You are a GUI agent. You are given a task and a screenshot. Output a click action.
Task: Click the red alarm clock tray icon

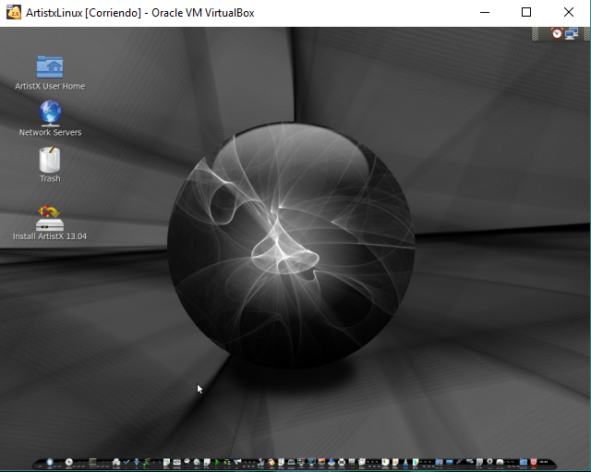coord(557,33)
